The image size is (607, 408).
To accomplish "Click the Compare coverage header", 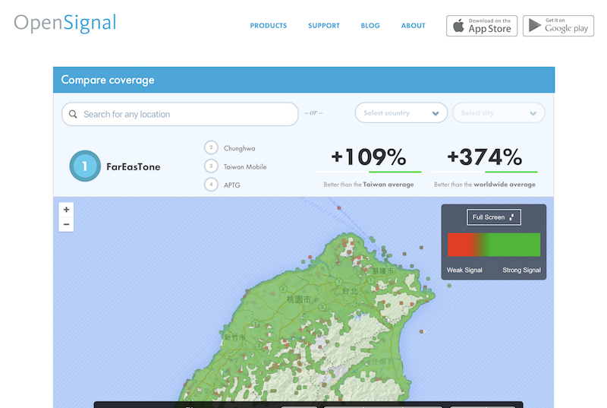I will click(x=108, y=80).
